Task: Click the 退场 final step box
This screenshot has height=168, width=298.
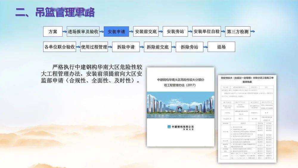Action: click(221, 47)
